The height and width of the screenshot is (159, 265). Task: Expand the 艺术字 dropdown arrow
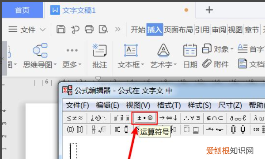175,64
